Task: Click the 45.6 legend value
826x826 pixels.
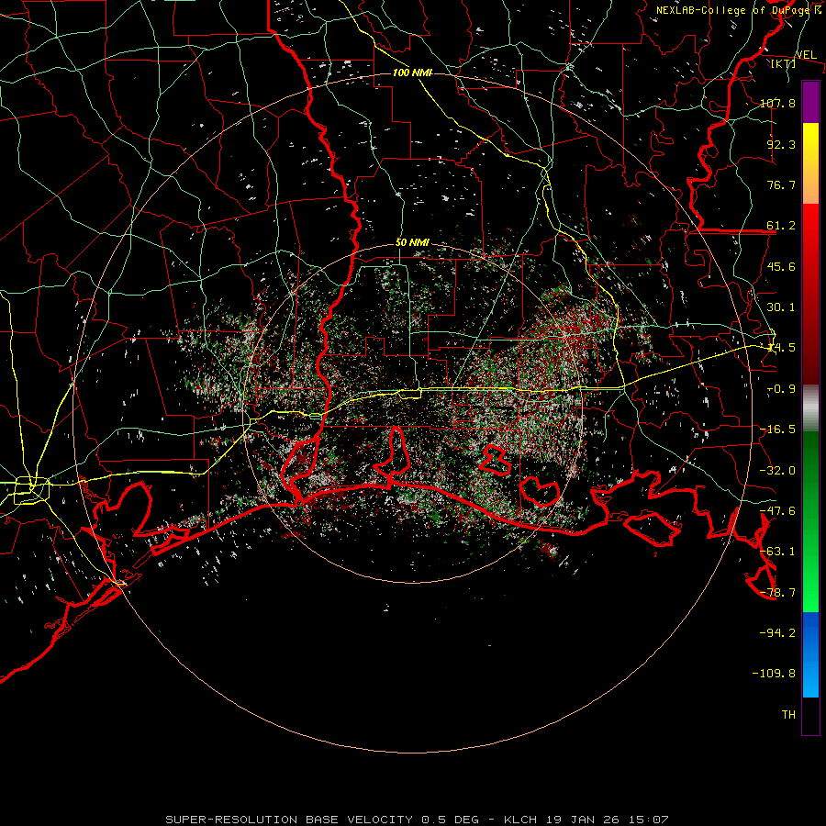Action: point(781,266)
